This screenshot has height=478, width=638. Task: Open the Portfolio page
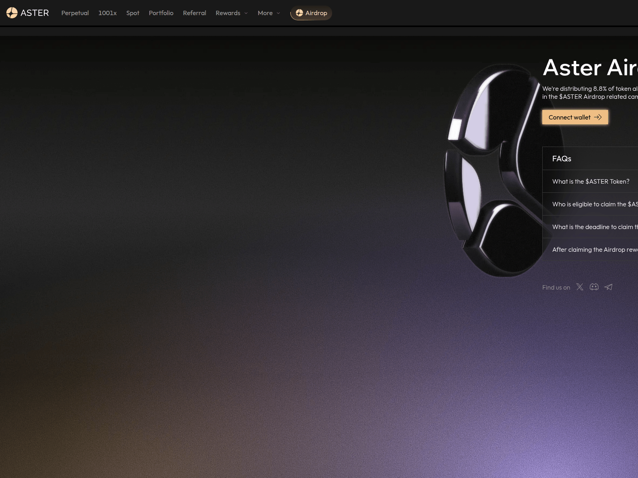pos(161,13)
